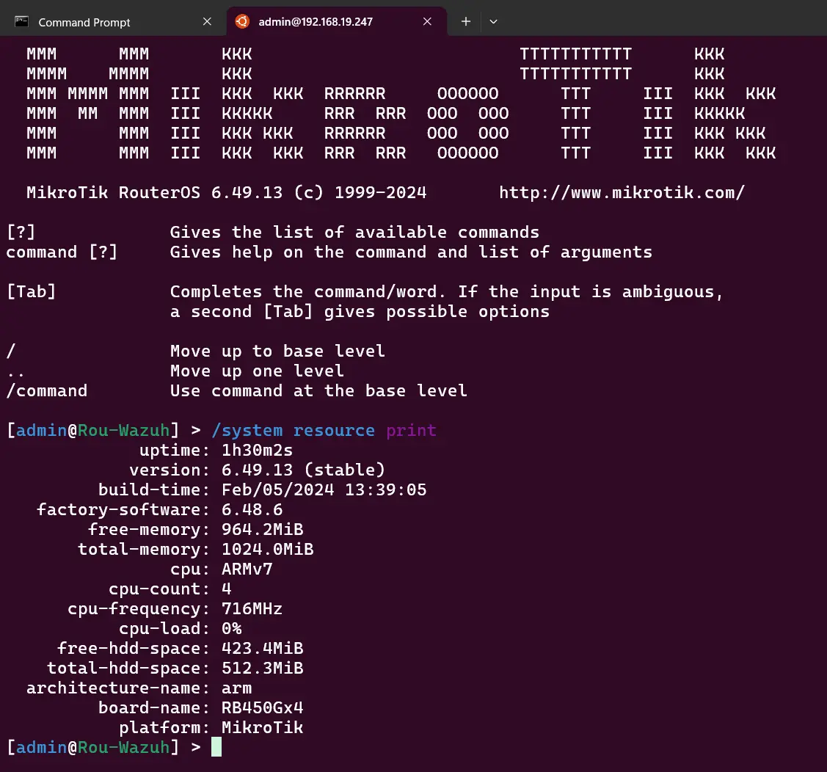Click the Command Prompt tab's terminal icon
This screenshot has height=772, width=827.
coord(22,22)
